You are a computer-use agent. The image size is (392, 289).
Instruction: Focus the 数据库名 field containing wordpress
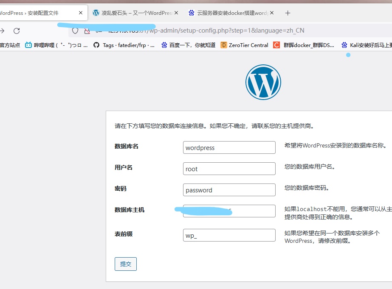pos(229,147)
